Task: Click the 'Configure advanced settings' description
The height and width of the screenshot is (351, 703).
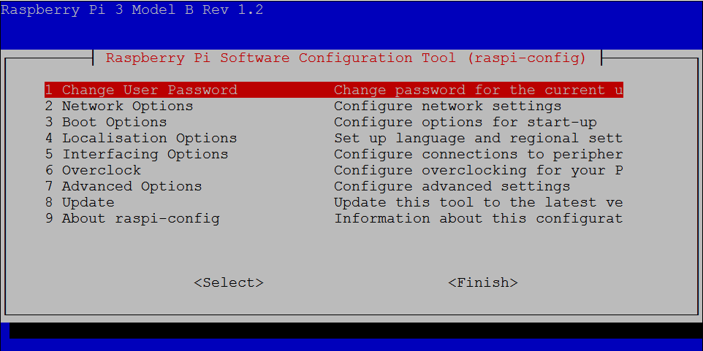Action: [x=452, y=186]
